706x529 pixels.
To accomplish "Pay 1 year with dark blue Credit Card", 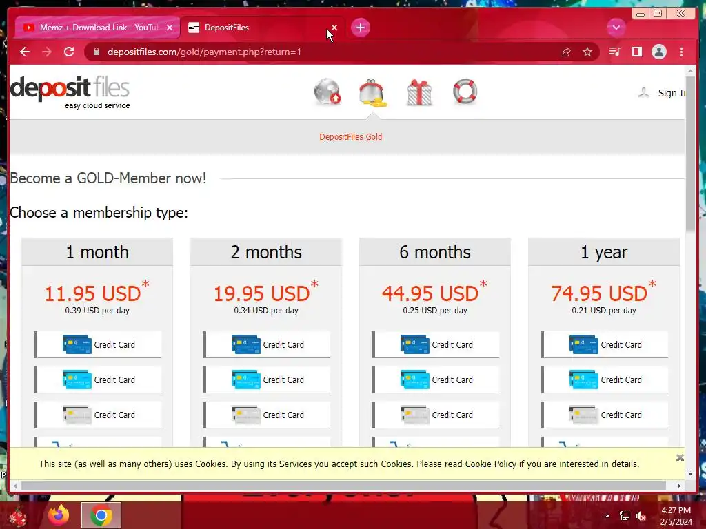I will point(604,344).
